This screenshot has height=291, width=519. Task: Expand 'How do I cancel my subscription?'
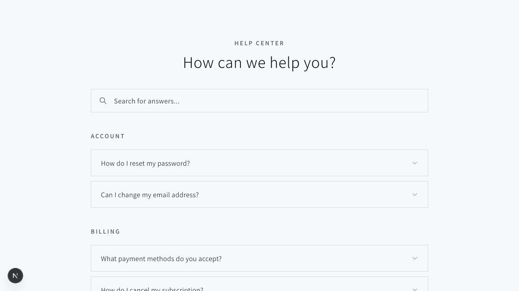point(152,289)
